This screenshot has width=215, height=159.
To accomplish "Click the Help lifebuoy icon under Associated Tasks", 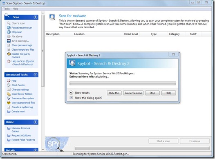I will 9,81.
